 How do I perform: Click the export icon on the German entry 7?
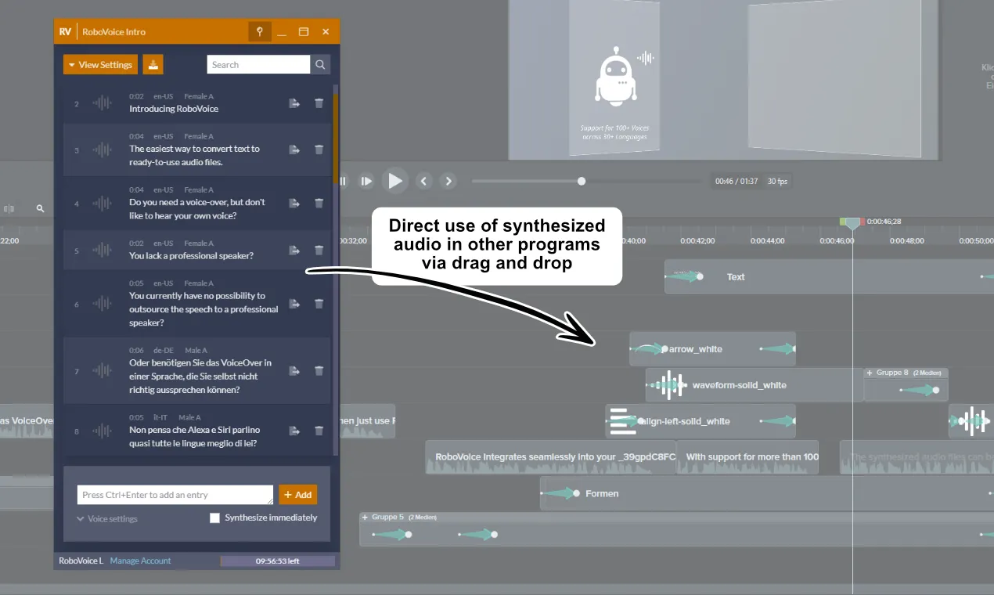tap(294, 370)
